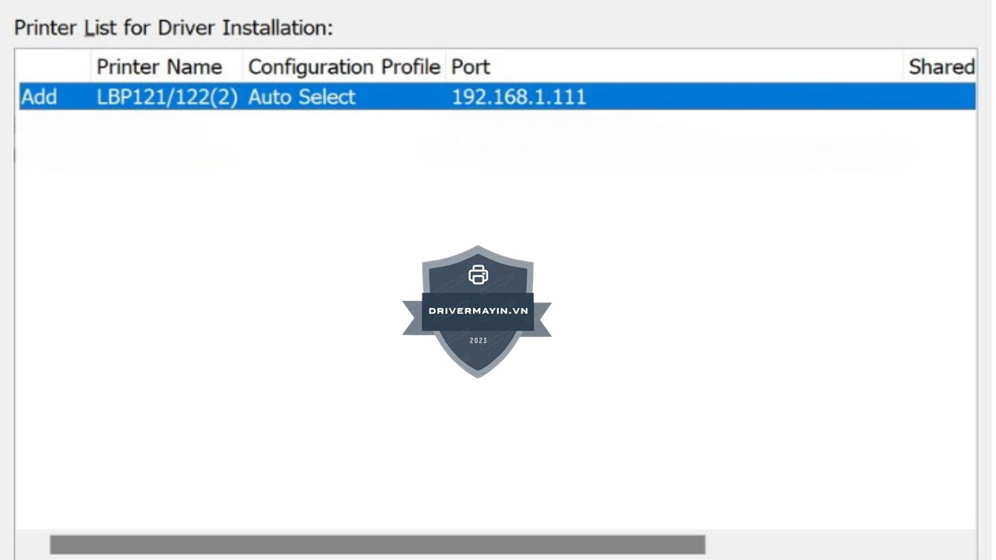Click the divider left of the Shared header
Image resolution: width=996 pixels, height=560 pixels.
(x=903, y=67)
